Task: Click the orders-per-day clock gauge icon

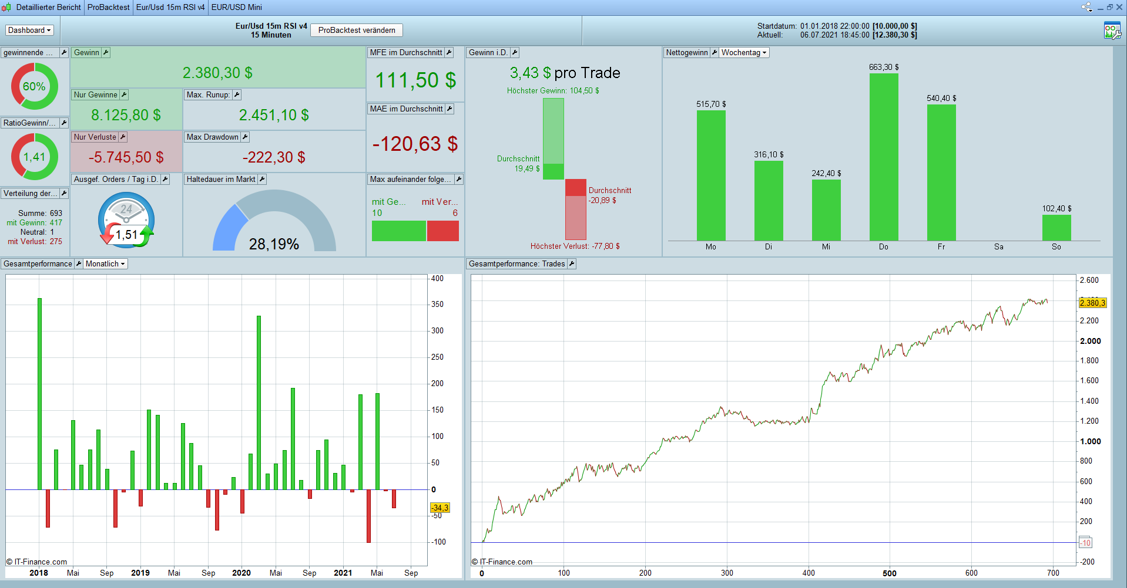Action: click(126, 220)
